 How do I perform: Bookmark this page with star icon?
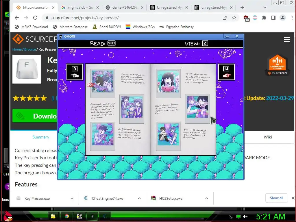234,18
